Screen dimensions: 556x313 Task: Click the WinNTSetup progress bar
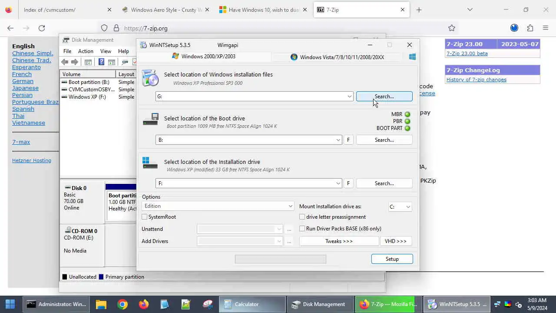281,259
